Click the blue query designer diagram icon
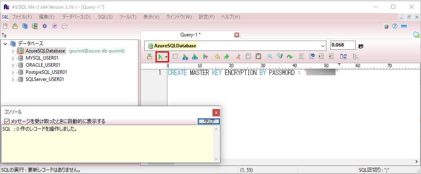Viewport: 421px width, 174px height. (343, 56)
